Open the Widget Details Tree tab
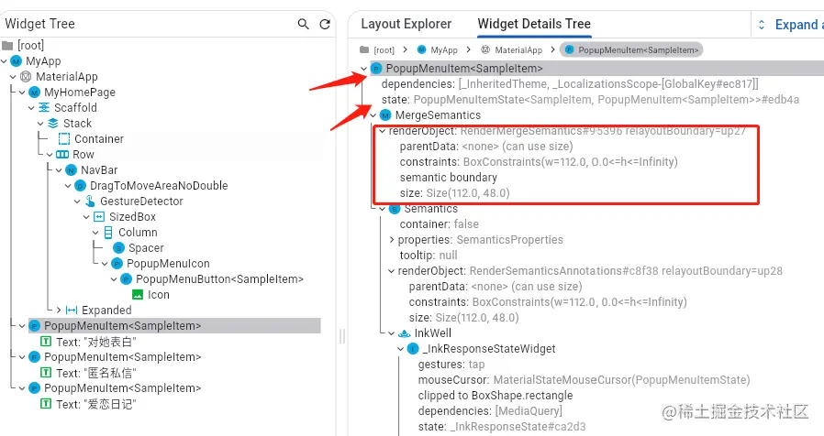 534,24
